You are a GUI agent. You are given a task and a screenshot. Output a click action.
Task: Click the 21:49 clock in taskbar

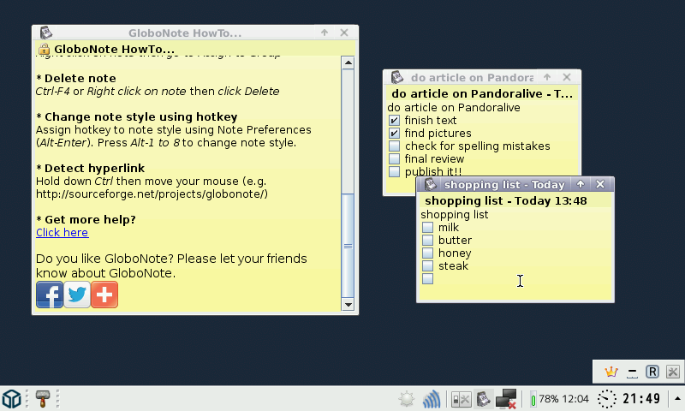[641, 399]
